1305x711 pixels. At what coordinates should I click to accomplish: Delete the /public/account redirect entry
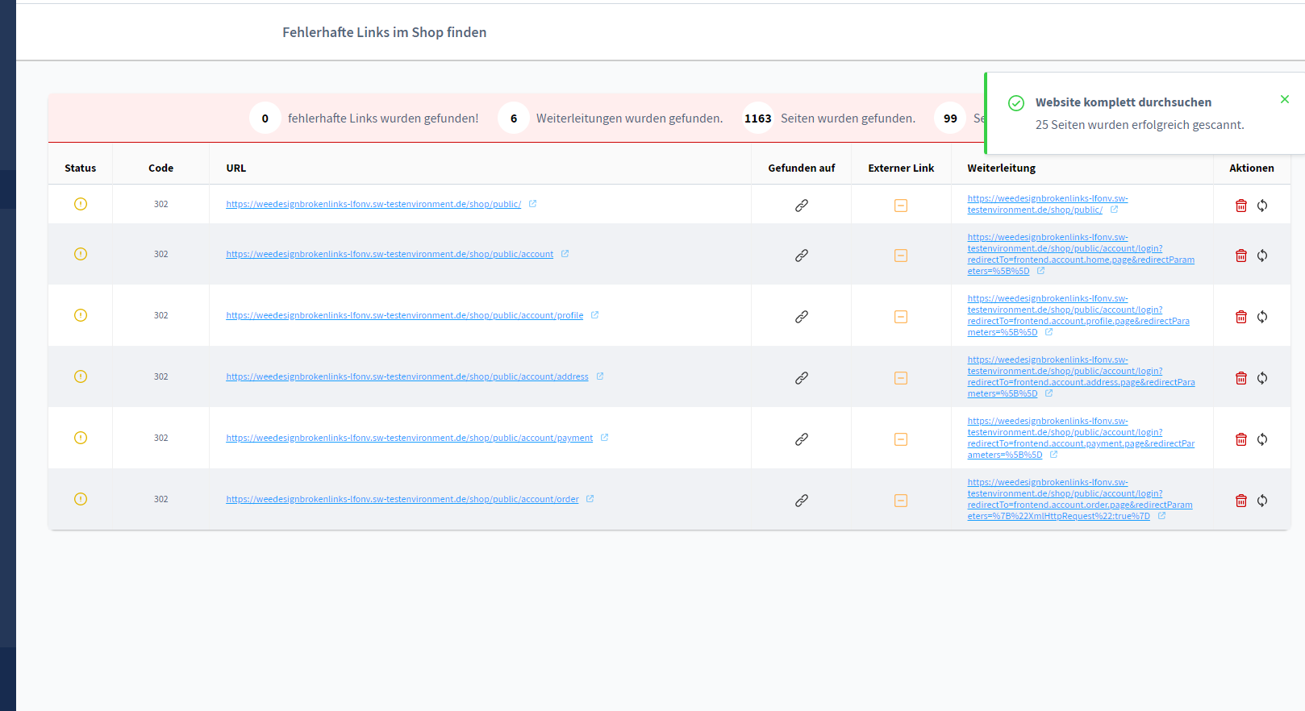pyautogui.click(x=1241, y=256)
